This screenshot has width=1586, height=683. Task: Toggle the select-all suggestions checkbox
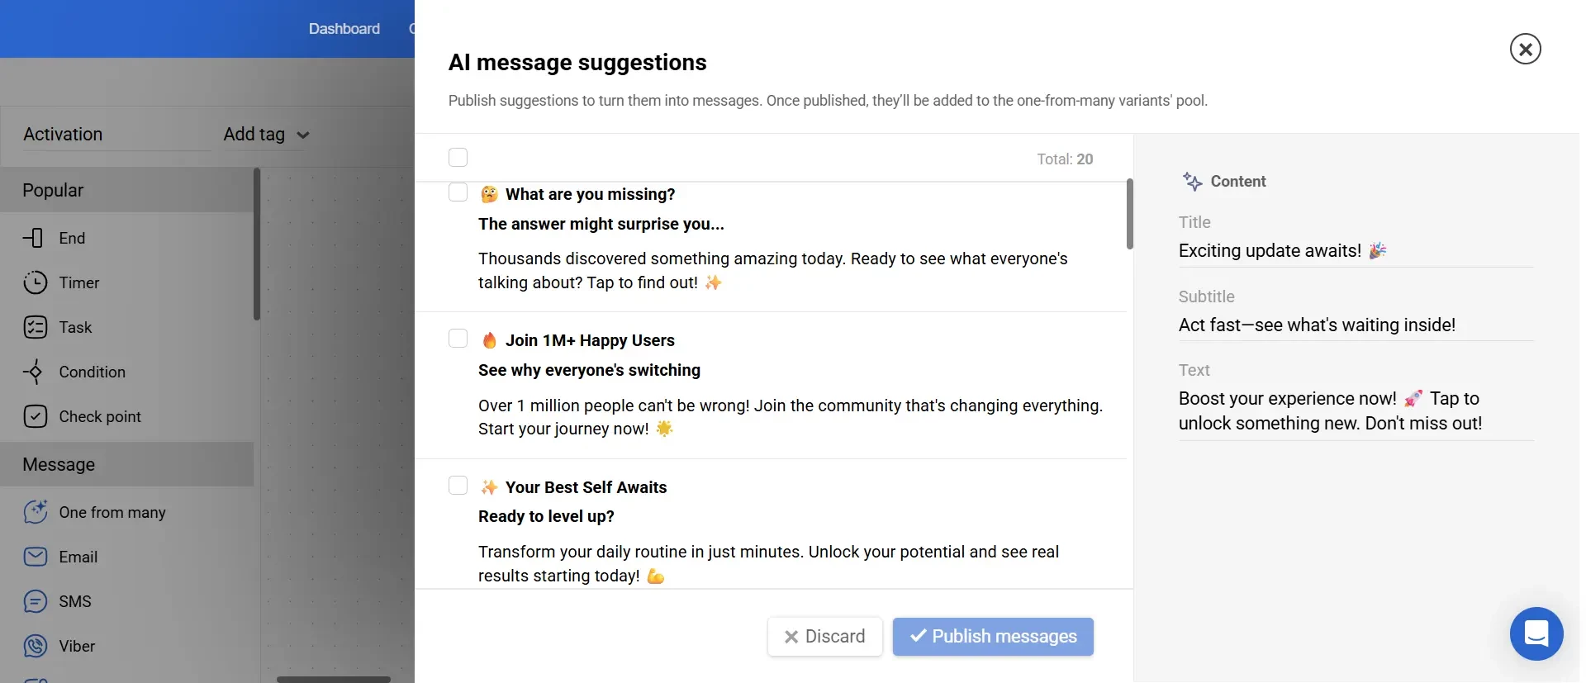[458, 158]
